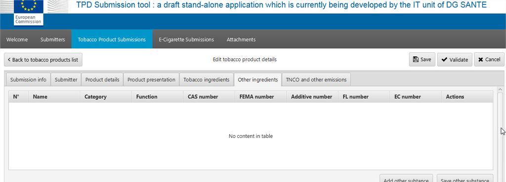Click the Save button with disk icon
Screen dimensions: 506x182
pyautogui.click(x=422, y=59)
